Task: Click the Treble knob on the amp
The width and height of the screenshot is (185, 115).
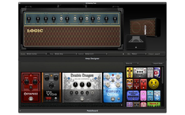Action: click(53, 19)
